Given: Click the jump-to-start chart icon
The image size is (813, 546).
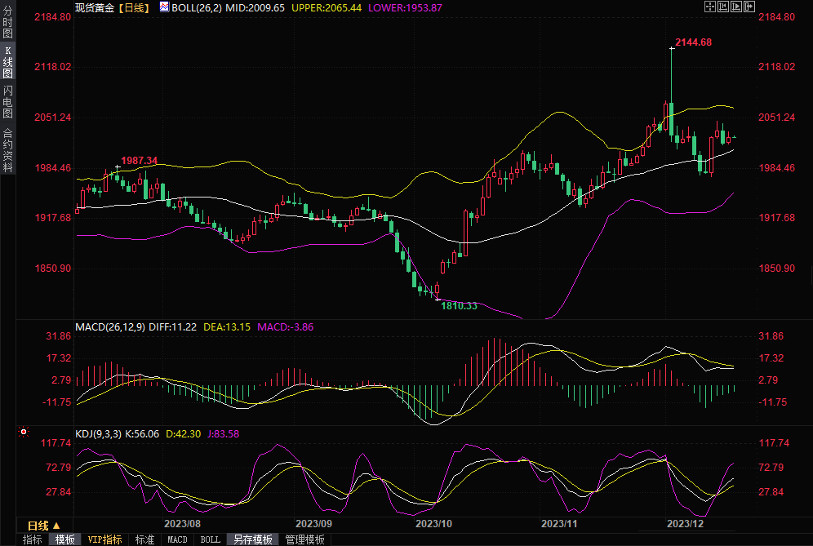Looking at the screenshot, I should coord(722,7).
